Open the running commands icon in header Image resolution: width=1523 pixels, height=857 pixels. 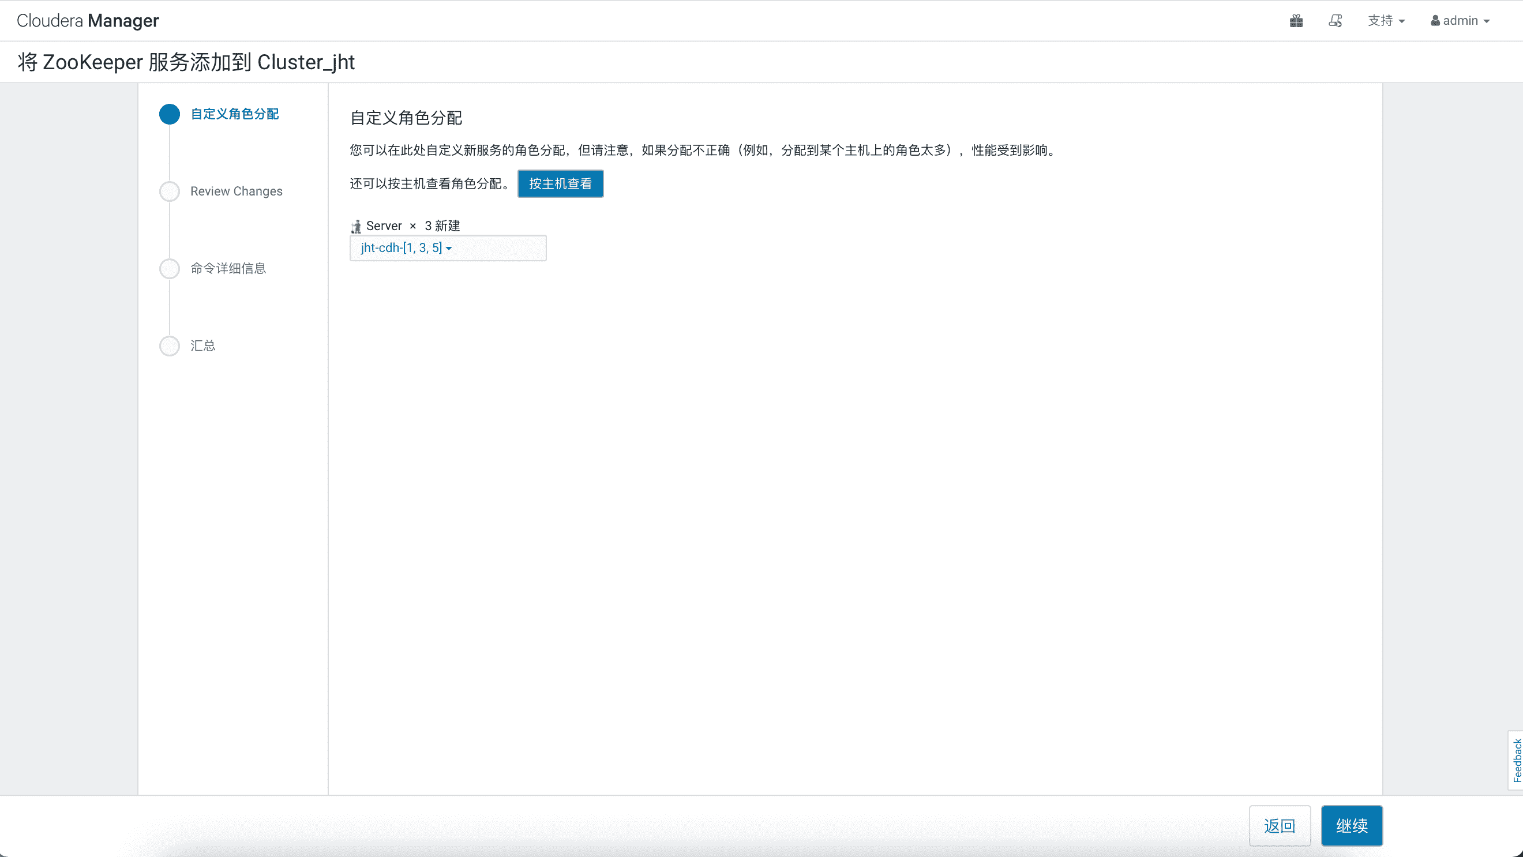pyautogui.click(x=1335, y=21)
